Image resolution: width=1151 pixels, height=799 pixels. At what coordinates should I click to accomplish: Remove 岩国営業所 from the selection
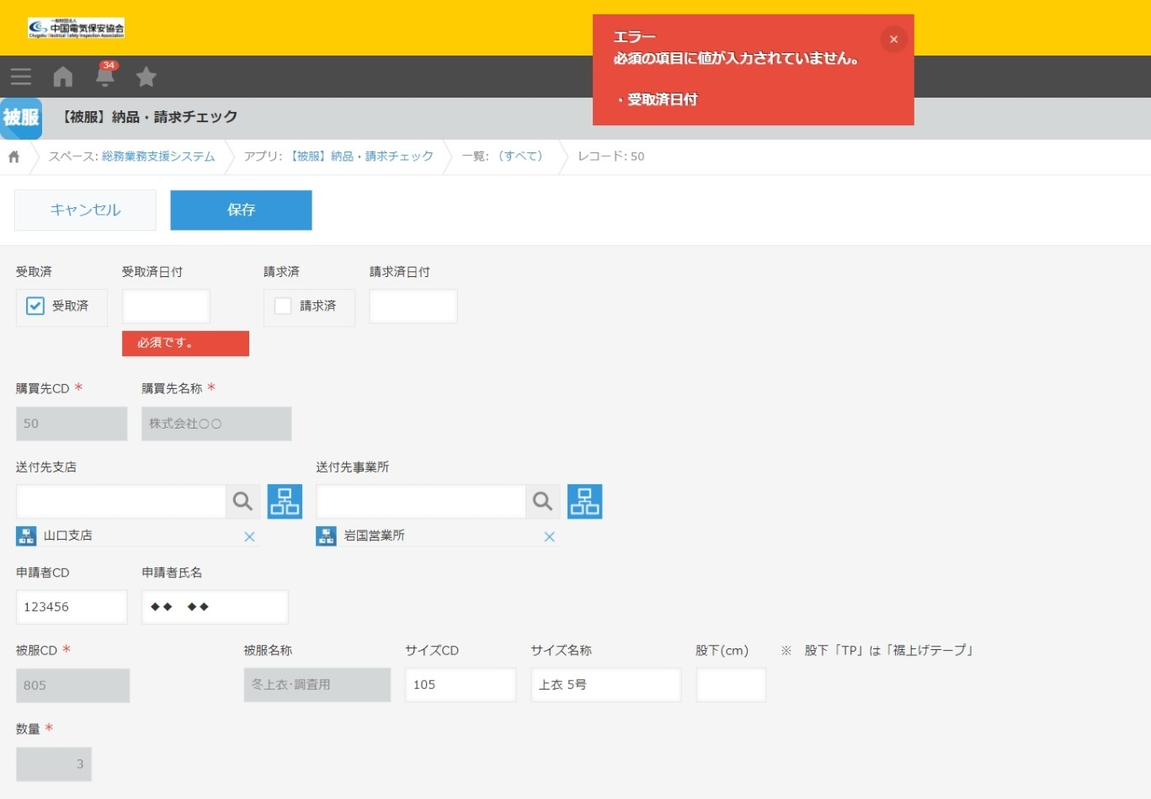pyautogui.click(x=549, y=537)
